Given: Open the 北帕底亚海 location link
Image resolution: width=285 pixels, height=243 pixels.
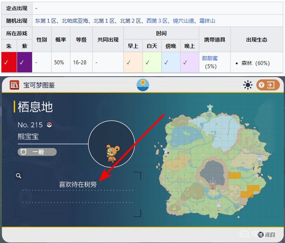Looking at the screenshot, I should tap(75, 21).
